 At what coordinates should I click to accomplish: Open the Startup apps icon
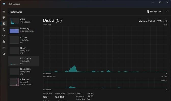[x=4, y=36]
